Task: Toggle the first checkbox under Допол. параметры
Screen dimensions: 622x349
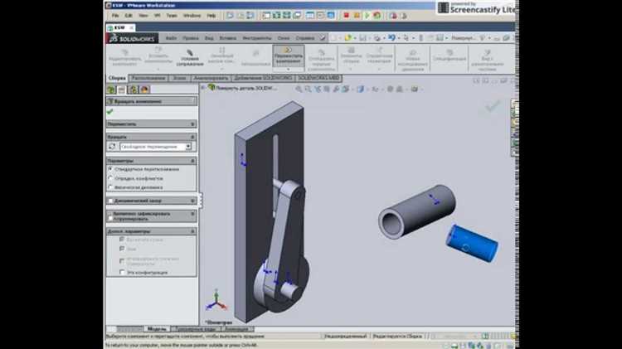Action: click(x=122, y=240)
